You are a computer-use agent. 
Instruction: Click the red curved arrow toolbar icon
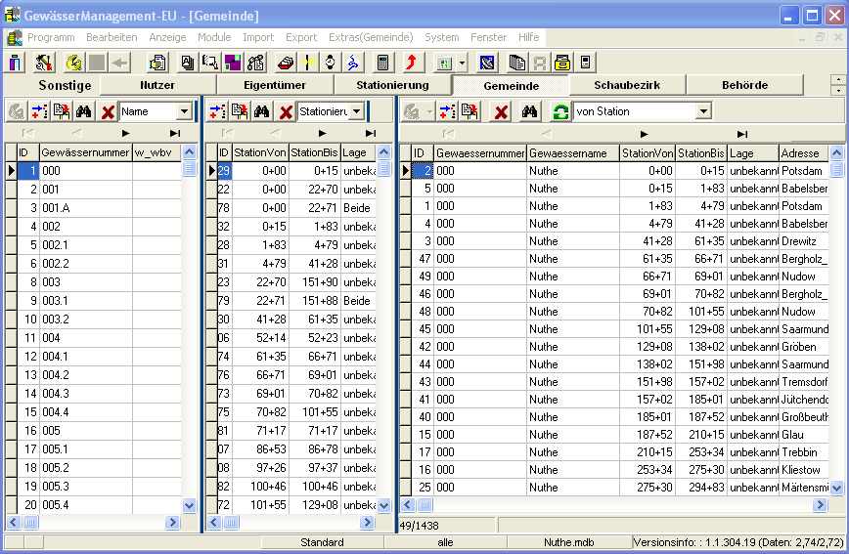[412, 63]
